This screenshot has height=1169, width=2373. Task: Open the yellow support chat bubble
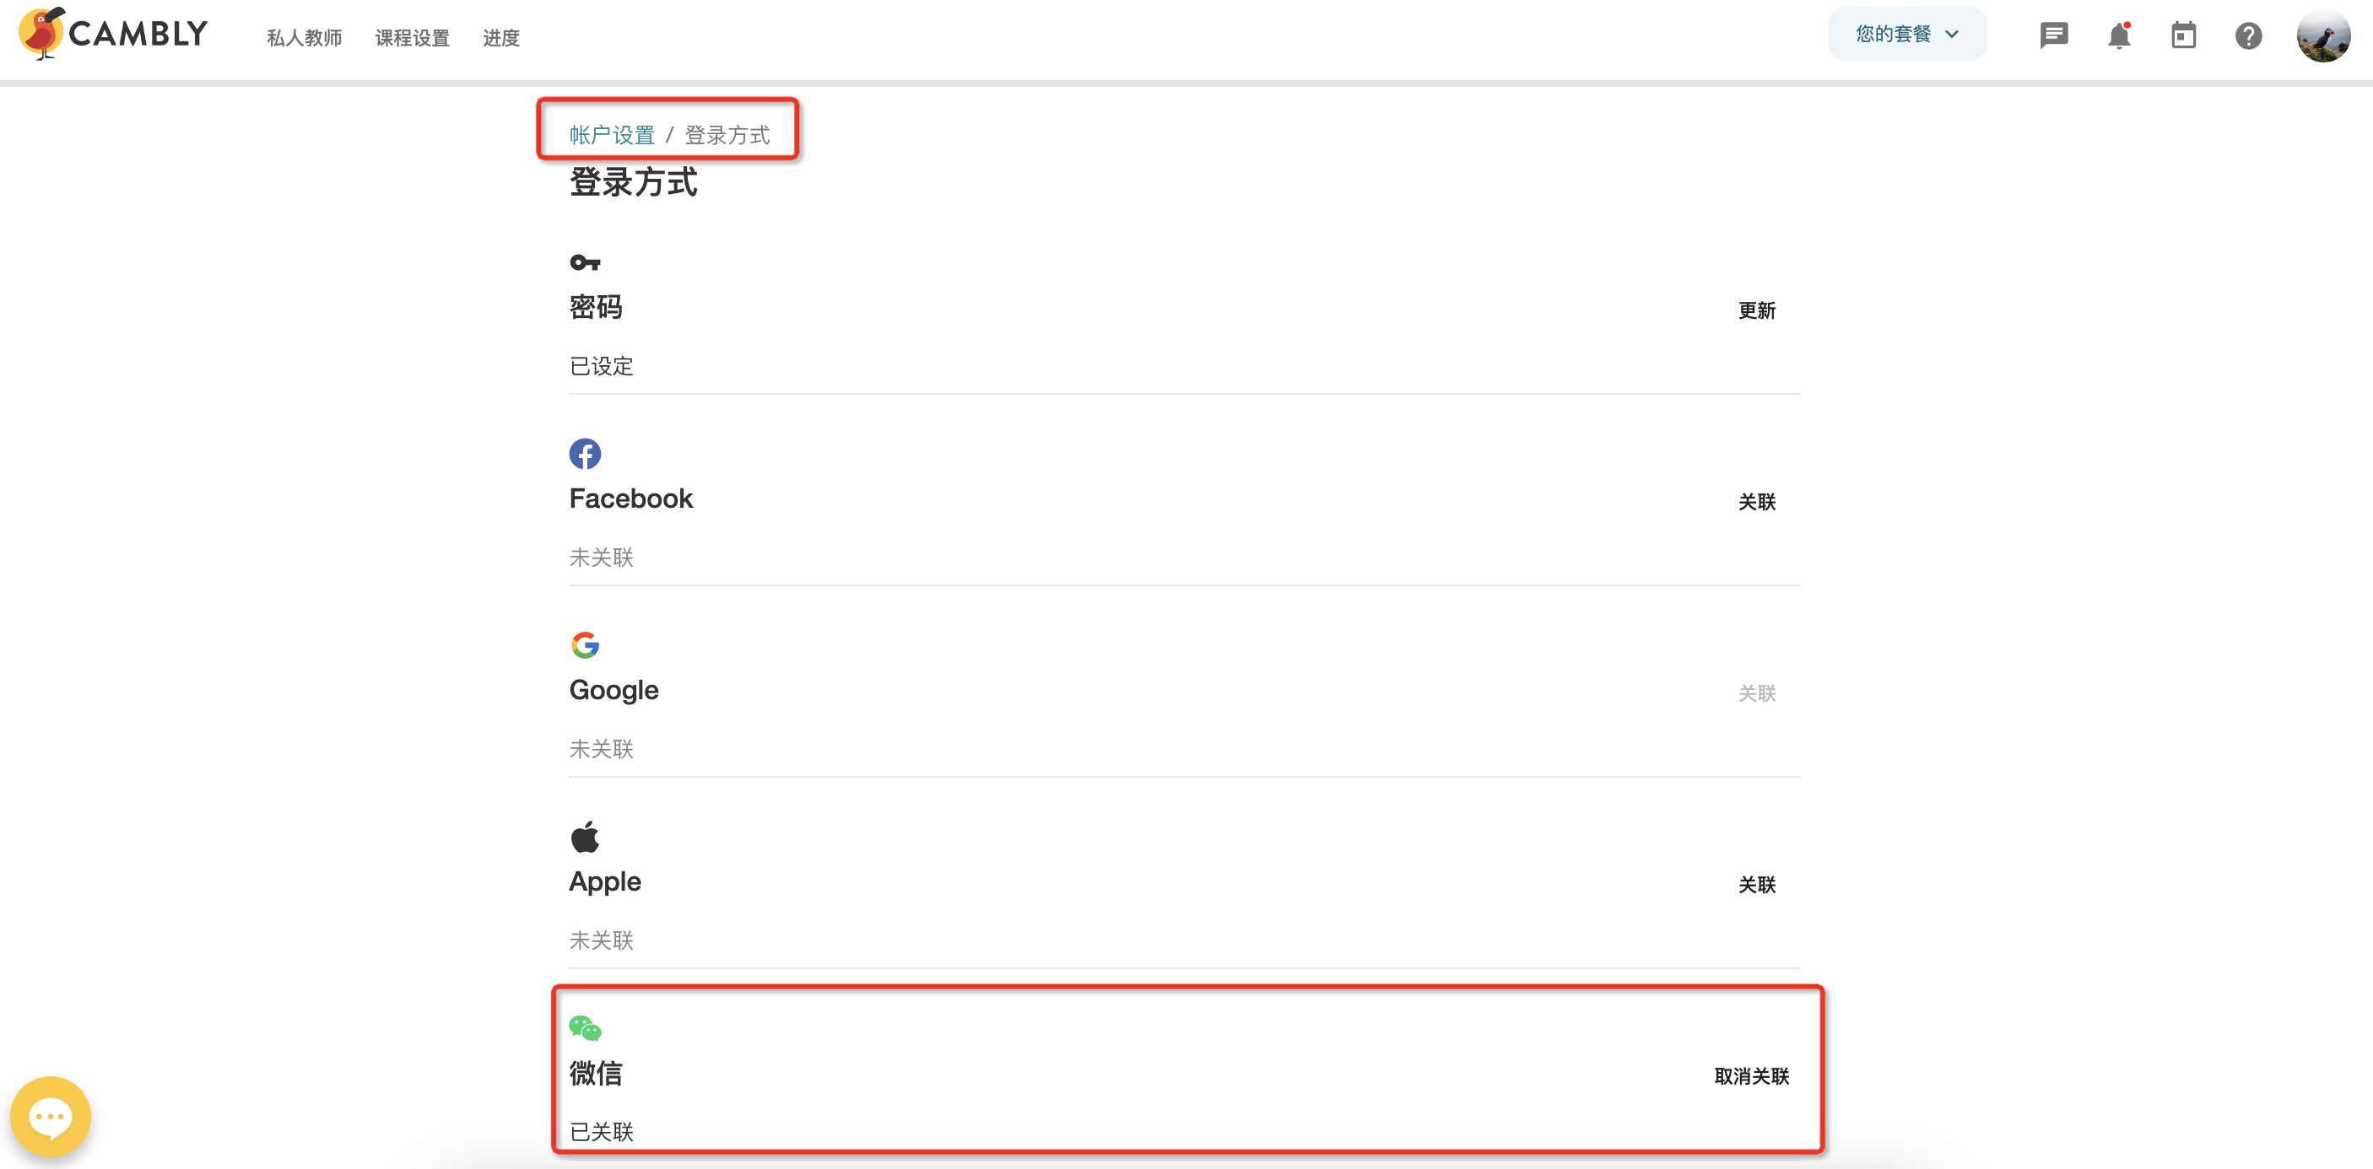tap(51, 1116)
